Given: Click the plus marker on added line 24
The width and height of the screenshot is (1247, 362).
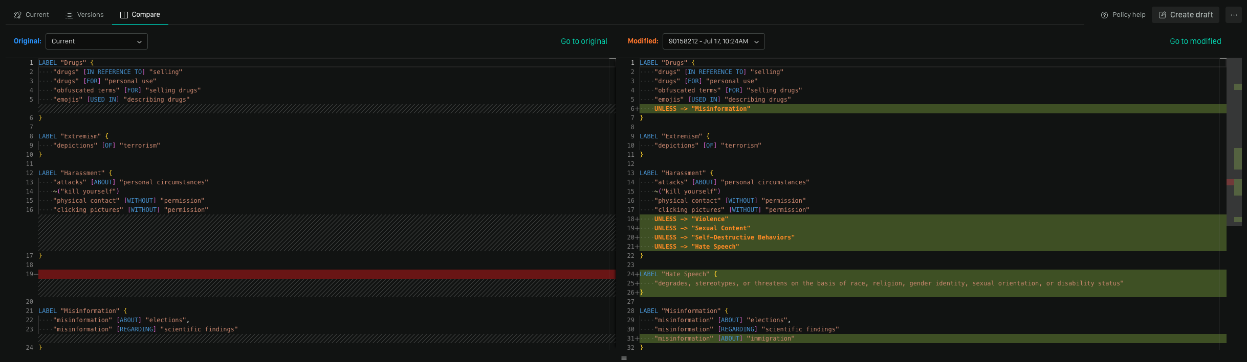Looking at the screenshot, I should click(637, 274).
